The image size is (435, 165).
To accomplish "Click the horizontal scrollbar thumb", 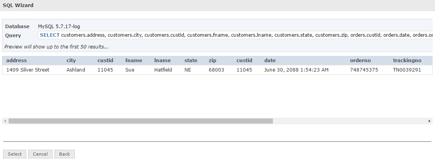I will (x=141, y=121).
